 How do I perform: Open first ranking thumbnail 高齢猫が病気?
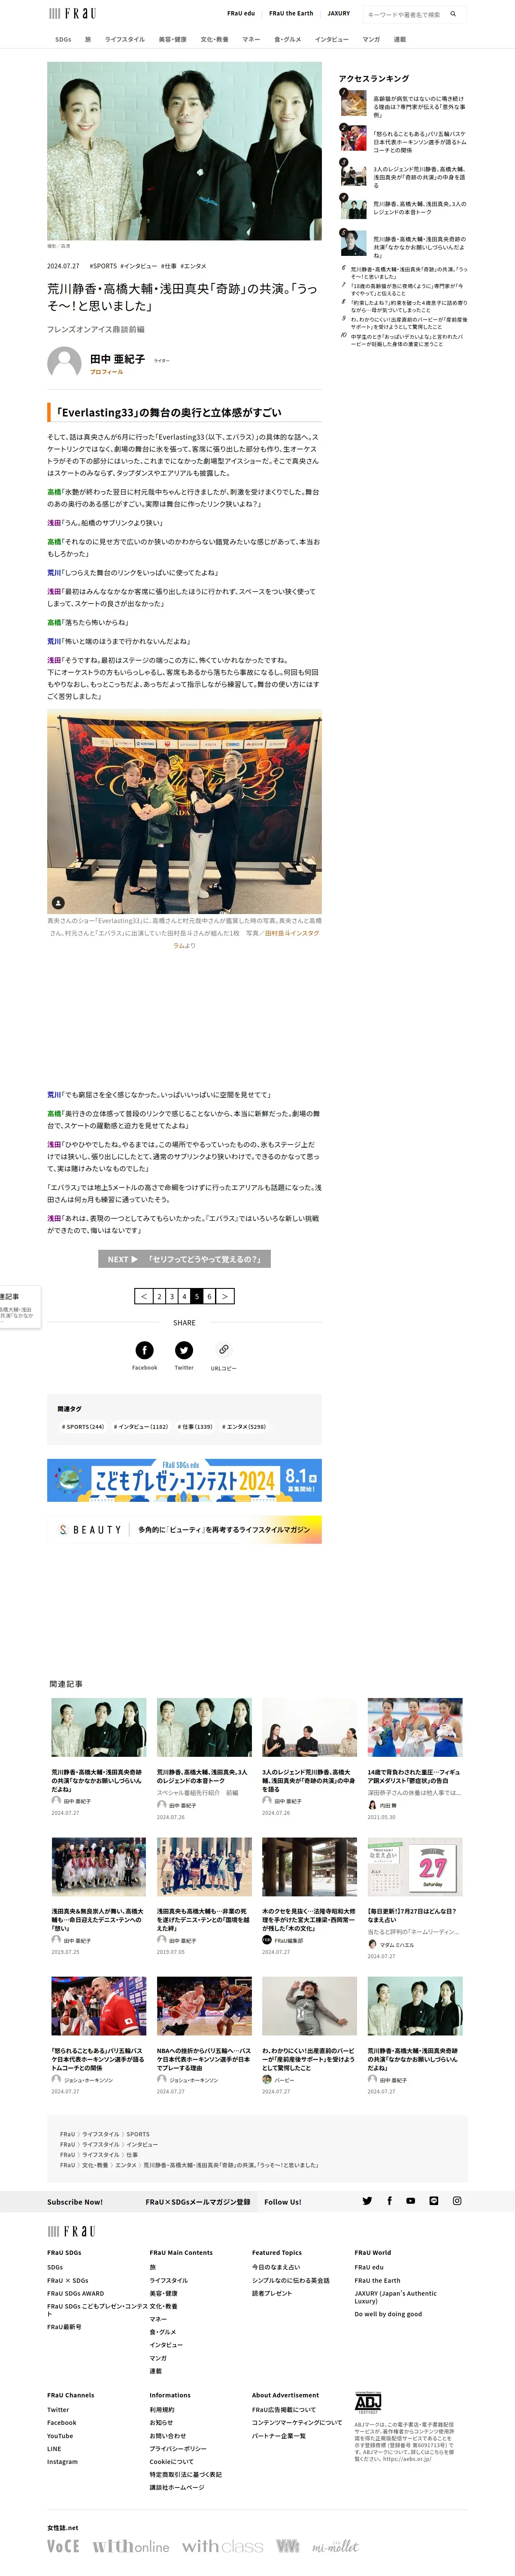pyautogui.click(x=353, y=103)
